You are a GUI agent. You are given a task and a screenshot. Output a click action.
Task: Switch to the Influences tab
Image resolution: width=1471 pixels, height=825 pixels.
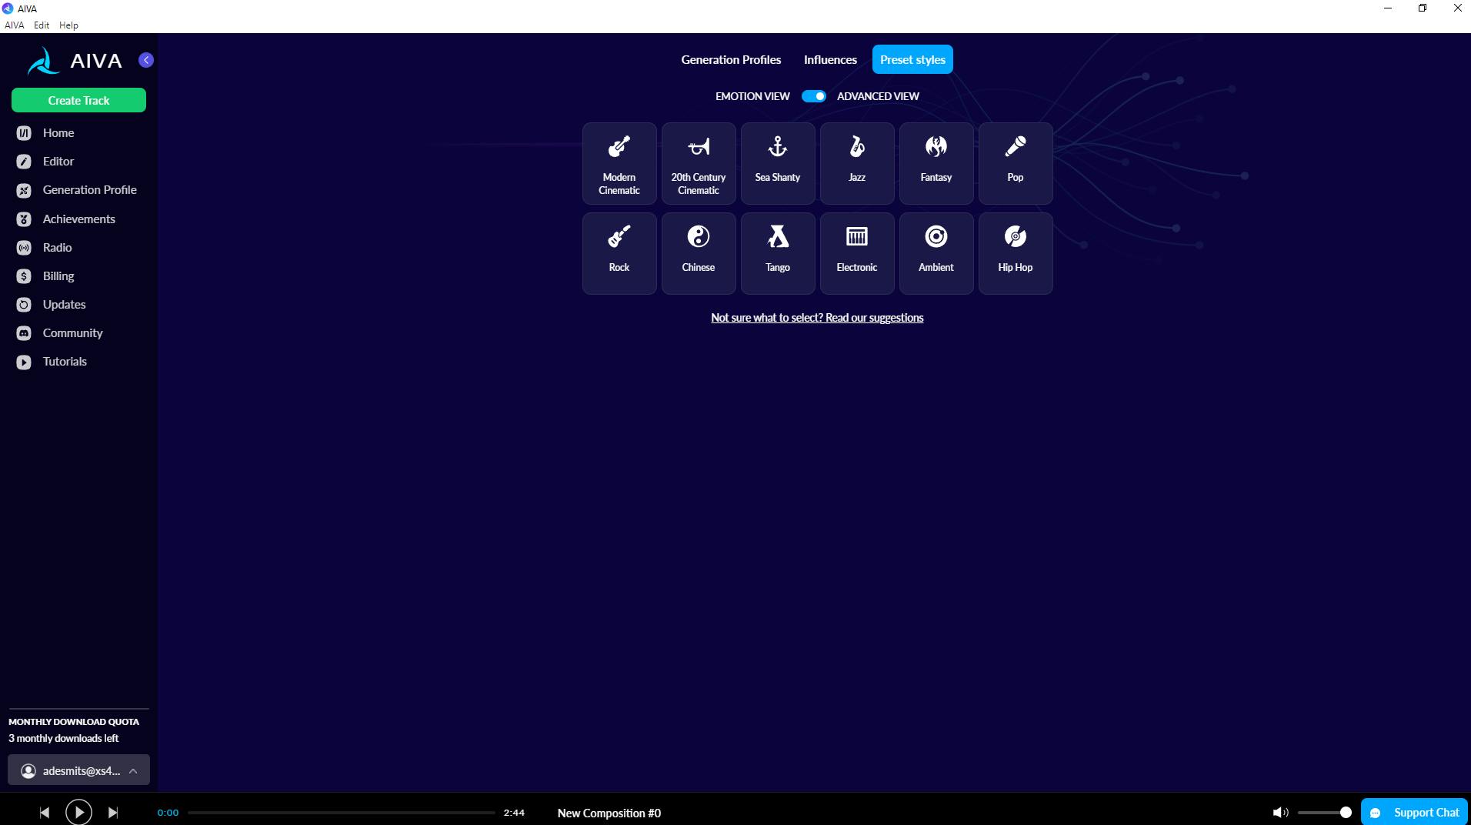[830, 60]
